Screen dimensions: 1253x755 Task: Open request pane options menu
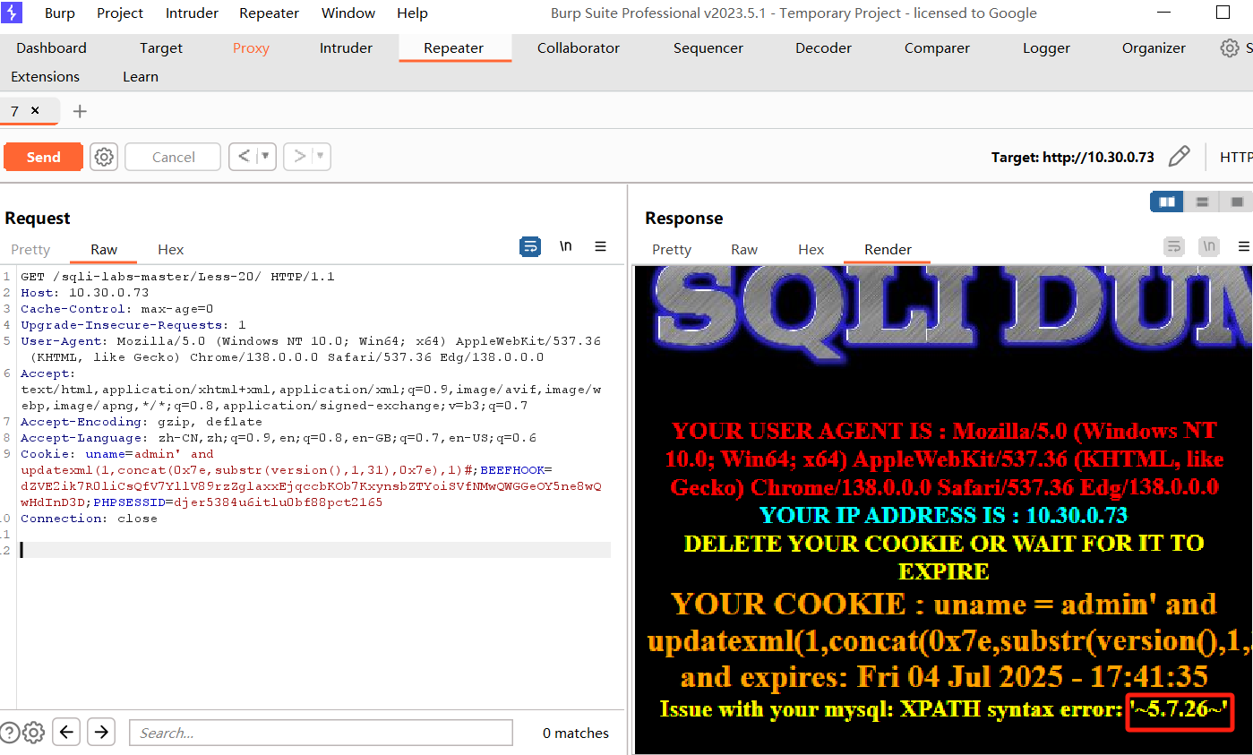pos(601,246)
